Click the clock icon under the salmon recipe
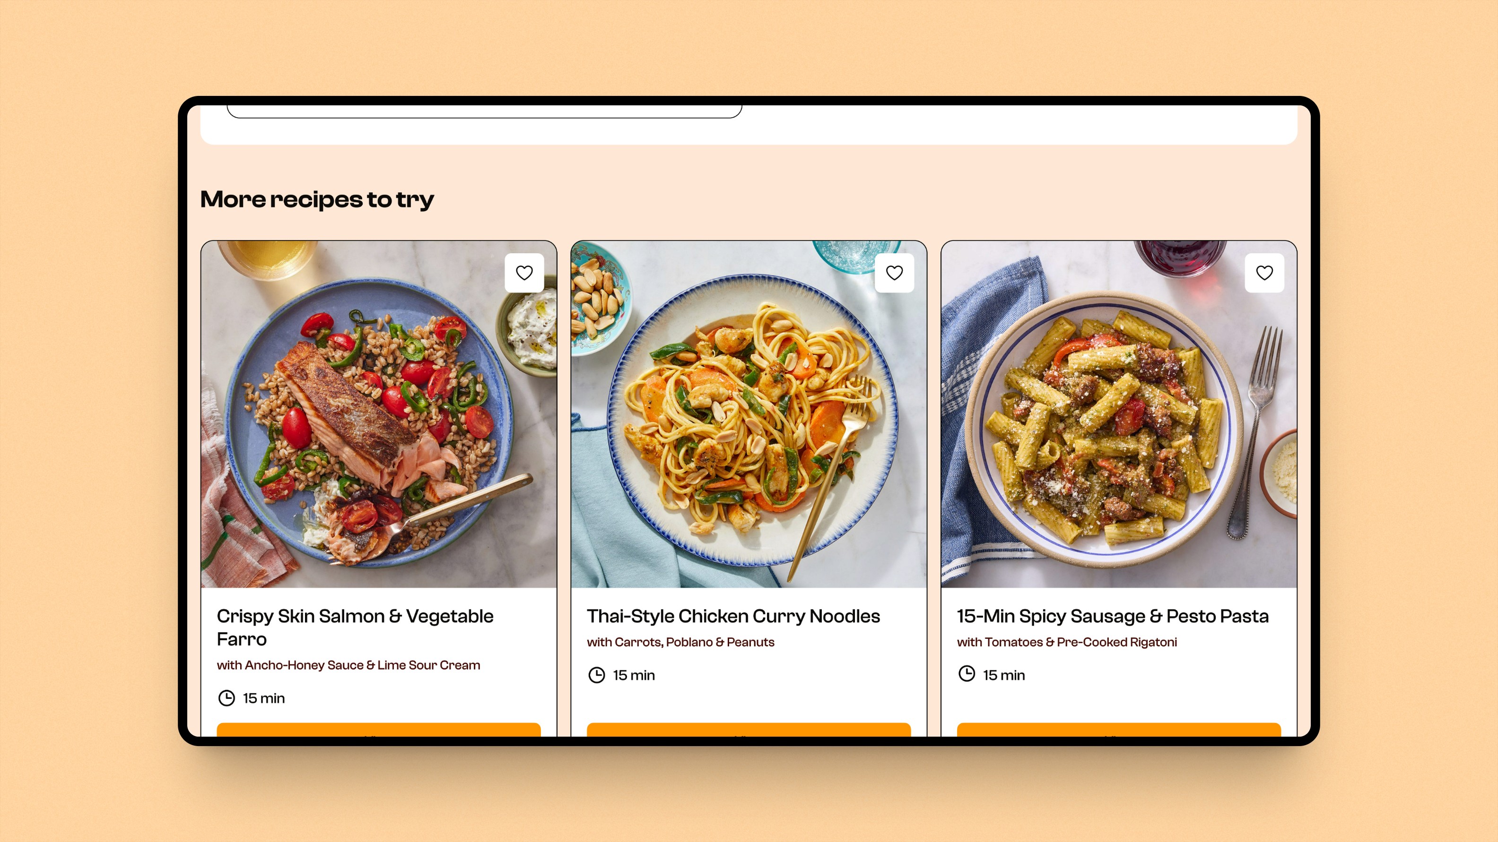Image resolution: width=1498 pixels, height=842 pixels. pos(226,698)
